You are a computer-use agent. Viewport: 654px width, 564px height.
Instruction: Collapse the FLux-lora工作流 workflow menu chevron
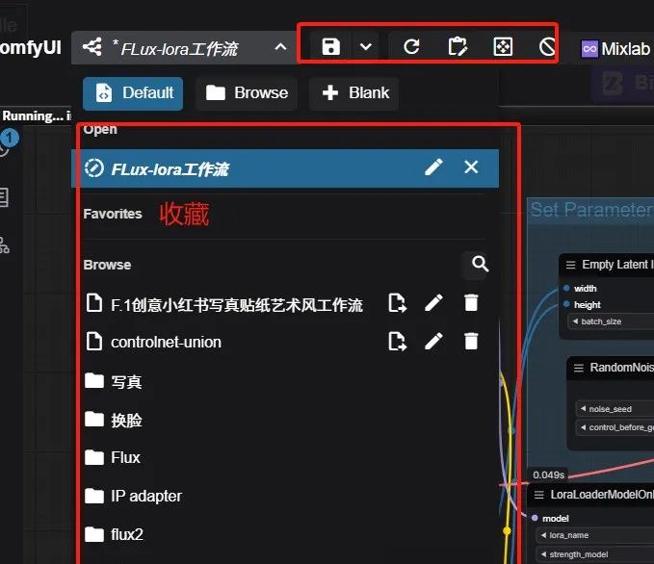(280, 47)
